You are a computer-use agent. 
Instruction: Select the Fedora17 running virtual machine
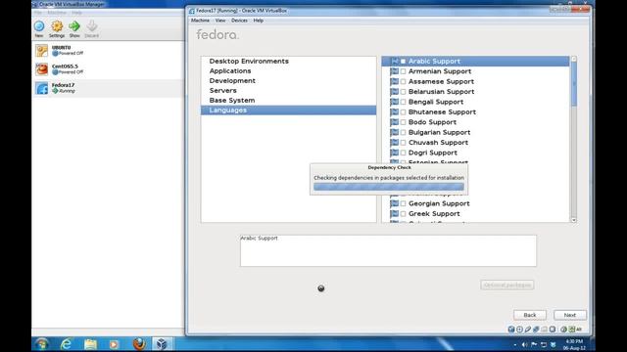point(108,88)
